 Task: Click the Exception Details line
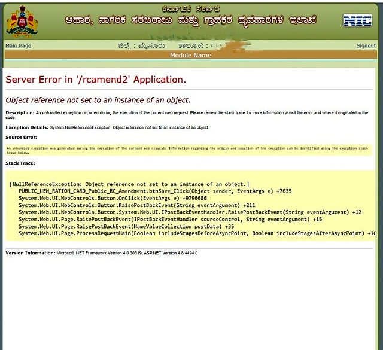tap(107, 127)
